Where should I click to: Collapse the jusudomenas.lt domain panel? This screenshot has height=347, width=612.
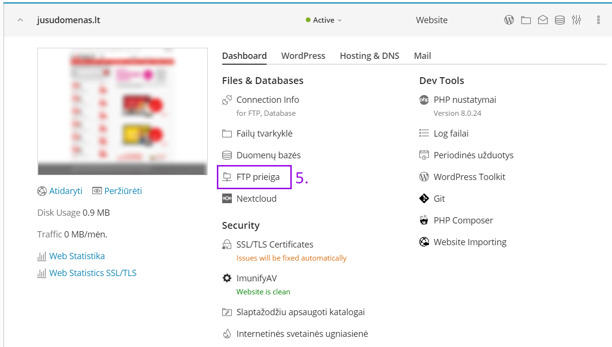(20, 20)
